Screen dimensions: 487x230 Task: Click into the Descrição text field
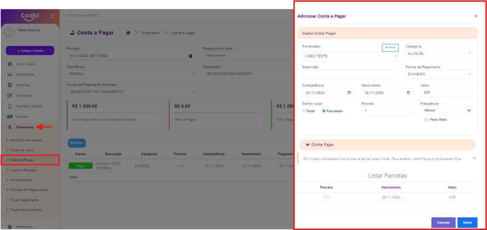(x=350, y=74)
